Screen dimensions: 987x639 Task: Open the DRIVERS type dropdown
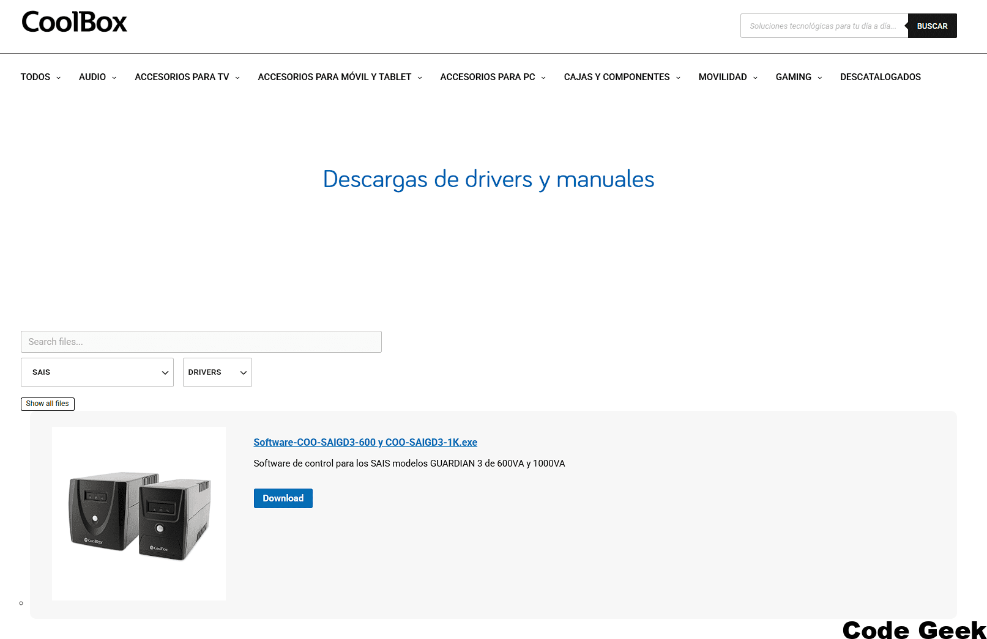(217, 372)
